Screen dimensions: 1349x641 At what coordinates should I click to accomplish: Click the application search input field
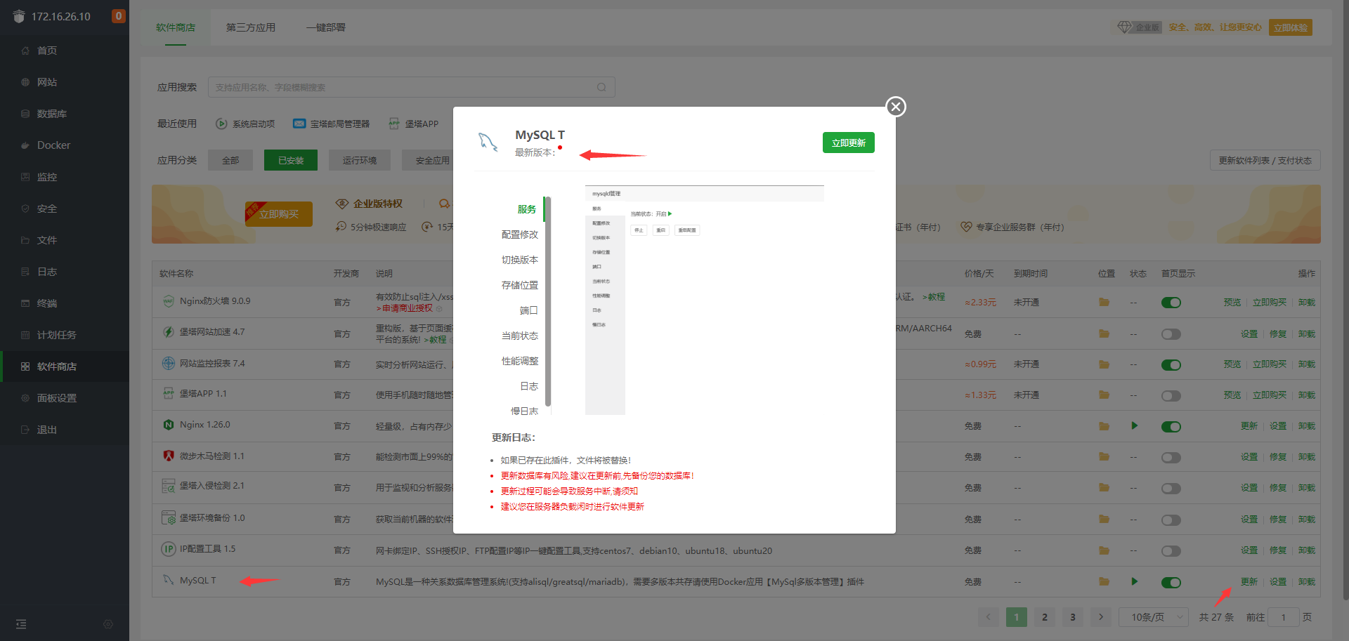pyautogui.click(x=412, y=87)
